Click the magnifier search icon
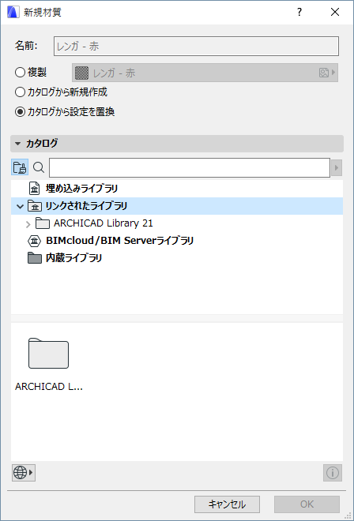354x521 pixels. tap(39, 167)
